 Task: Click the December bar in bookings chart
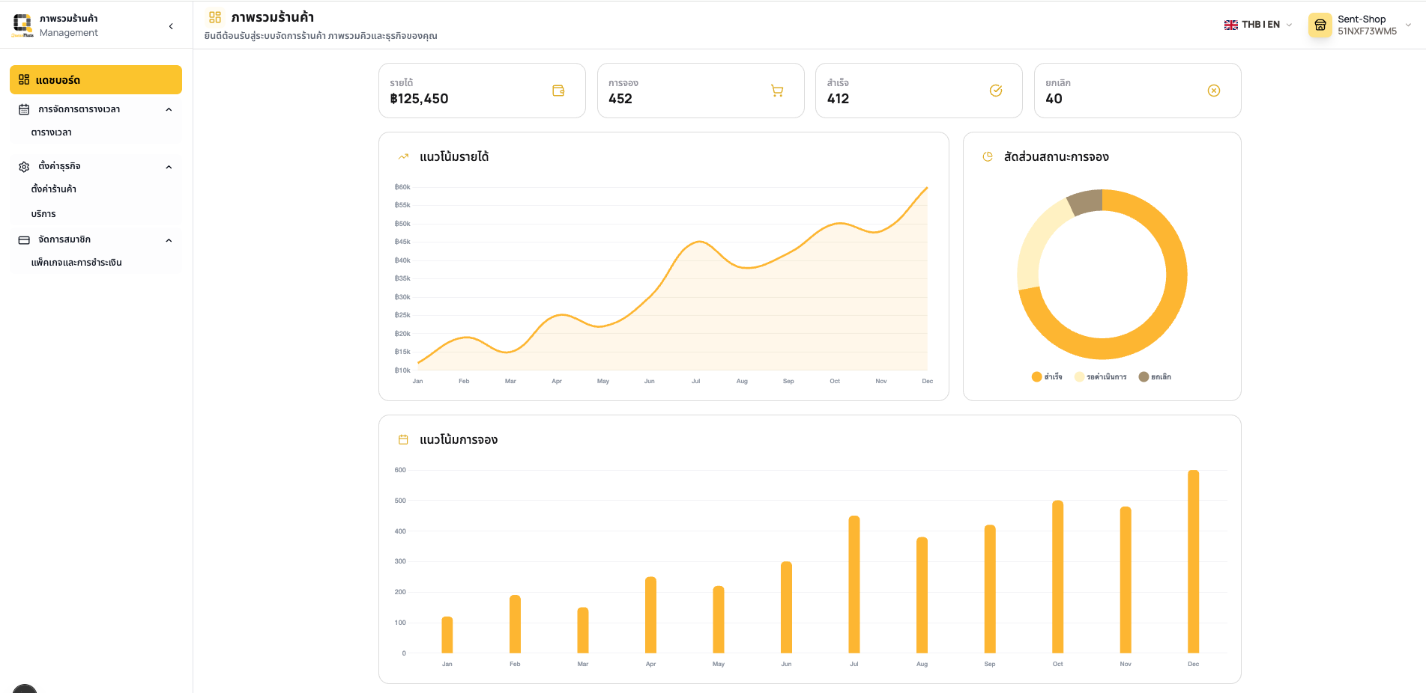click(x=1193, y=561)
